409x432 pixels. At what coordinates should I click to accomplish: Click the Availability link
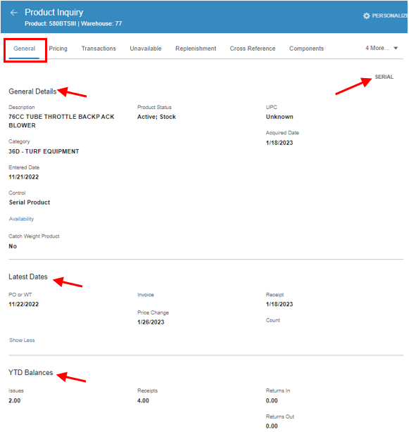click(22, 219)
